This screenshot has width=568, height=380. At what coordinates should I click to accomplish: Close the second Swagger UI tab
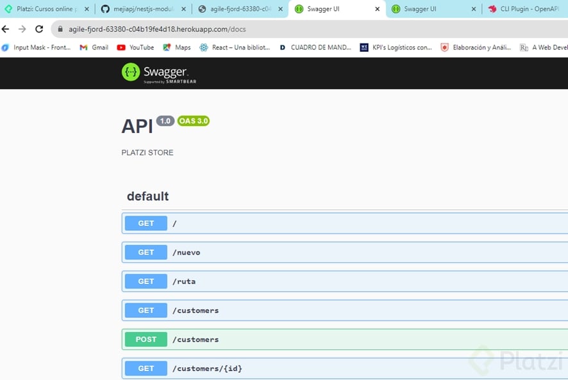pos(474,9)
